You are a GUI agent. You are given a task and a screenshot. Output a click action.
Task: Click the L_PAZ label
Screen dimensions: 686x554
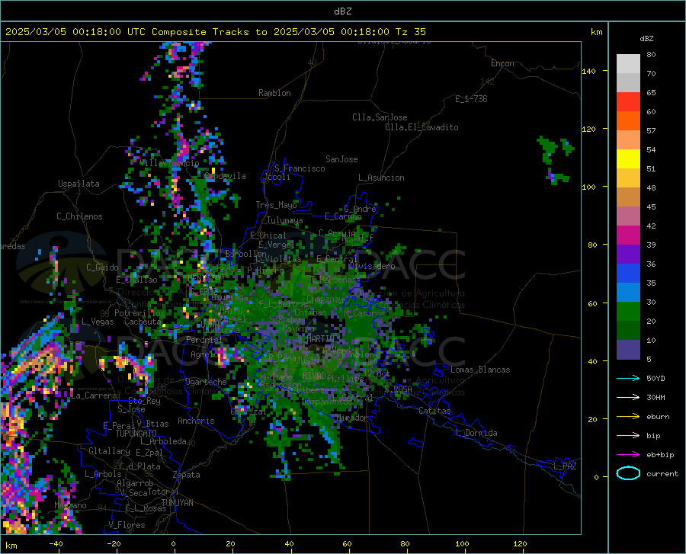(565, 466)
